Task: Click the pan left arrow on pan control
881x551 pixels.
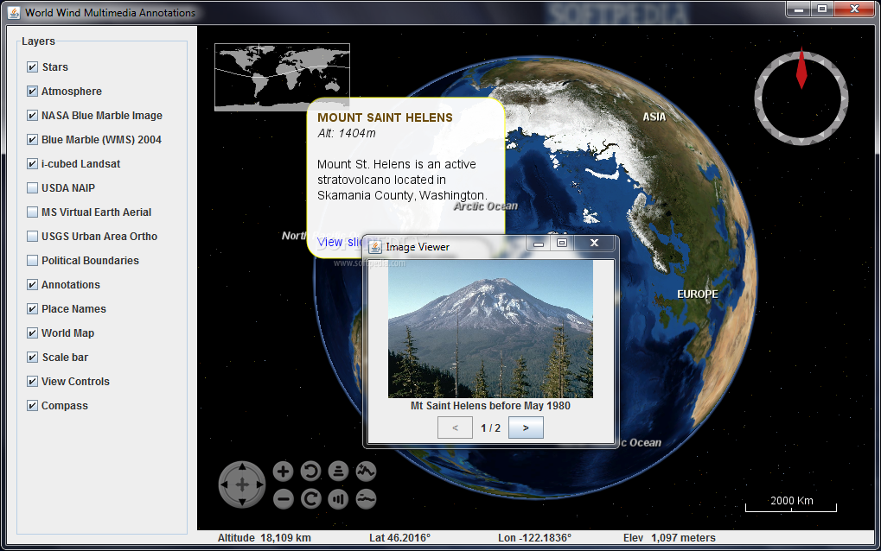Action: pyautogui.click(x=225, y=484)
